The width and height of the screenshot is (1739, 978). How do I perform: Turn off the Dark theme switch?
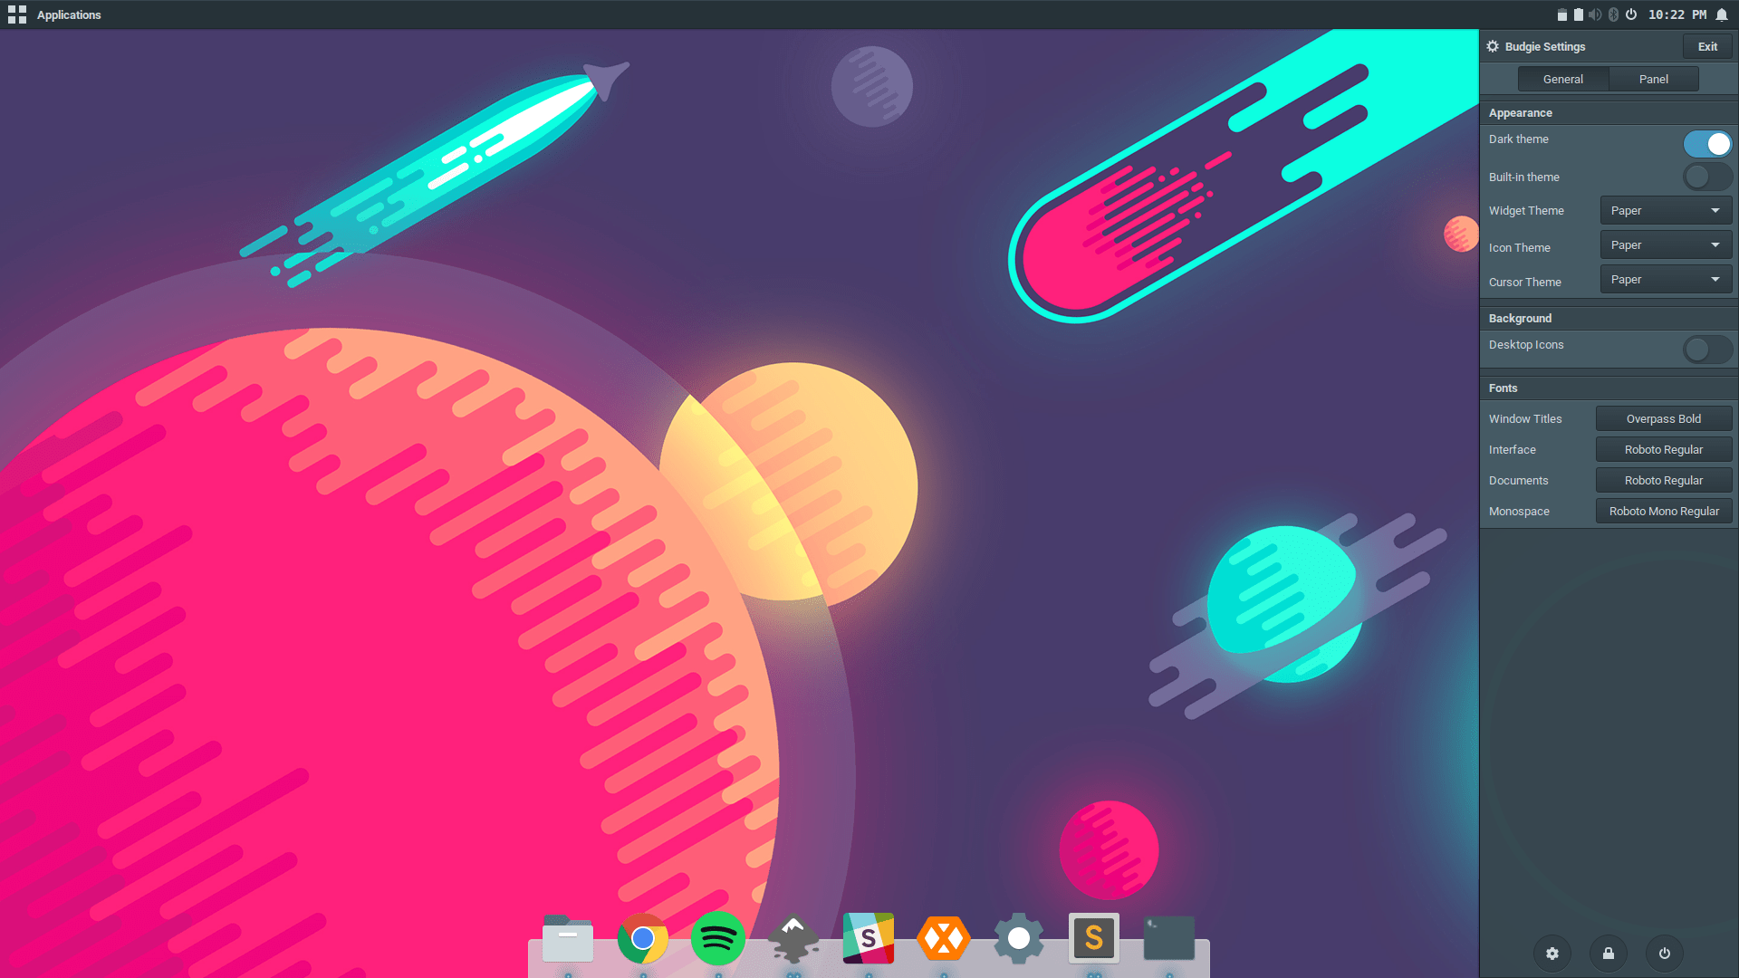pos(1707,144)
